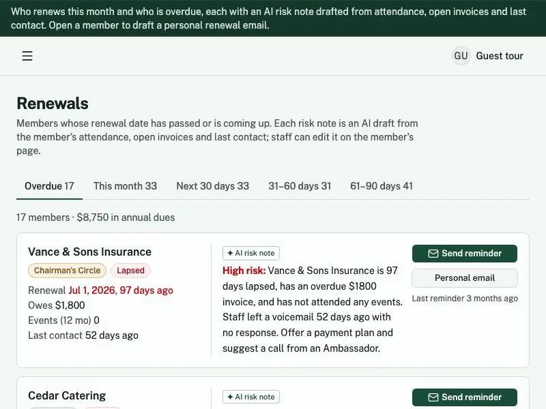Send reminder to Vance & Sons Insurance
Viewport: 546px width, 409px height.
(465, 254)
